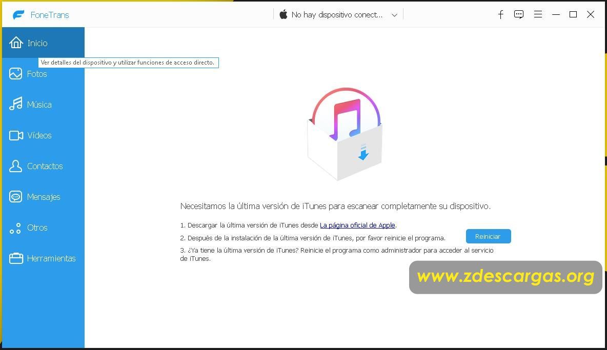
Task: Open the Inicio home section
Action: (44, 43)
